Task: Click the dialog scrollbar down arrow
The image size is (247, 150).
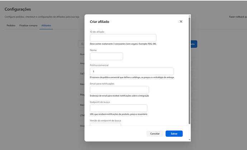Action: coord(189,140)
